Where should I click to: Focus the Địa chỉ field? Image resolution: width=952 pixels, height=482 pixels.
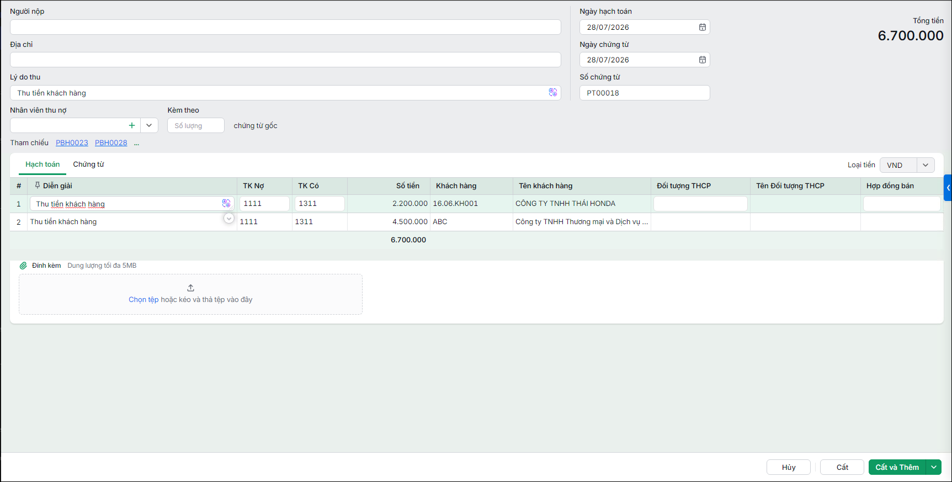coord(285,60)
